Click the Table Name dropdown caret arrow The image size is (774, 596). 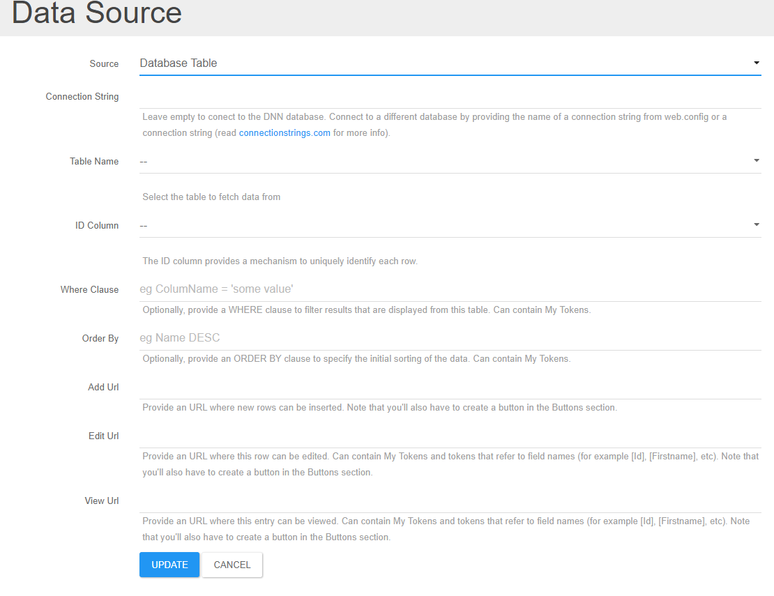click(x=756, y=160)
